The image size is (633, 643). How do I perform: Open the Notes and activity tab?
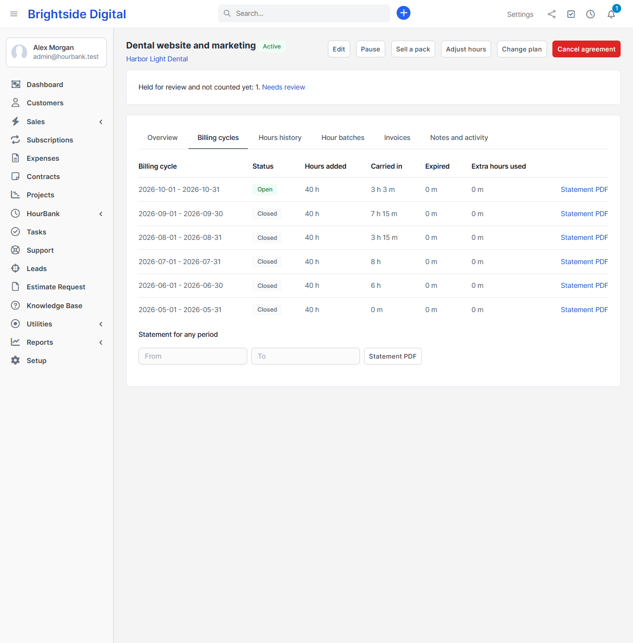(x=459, y=138)
